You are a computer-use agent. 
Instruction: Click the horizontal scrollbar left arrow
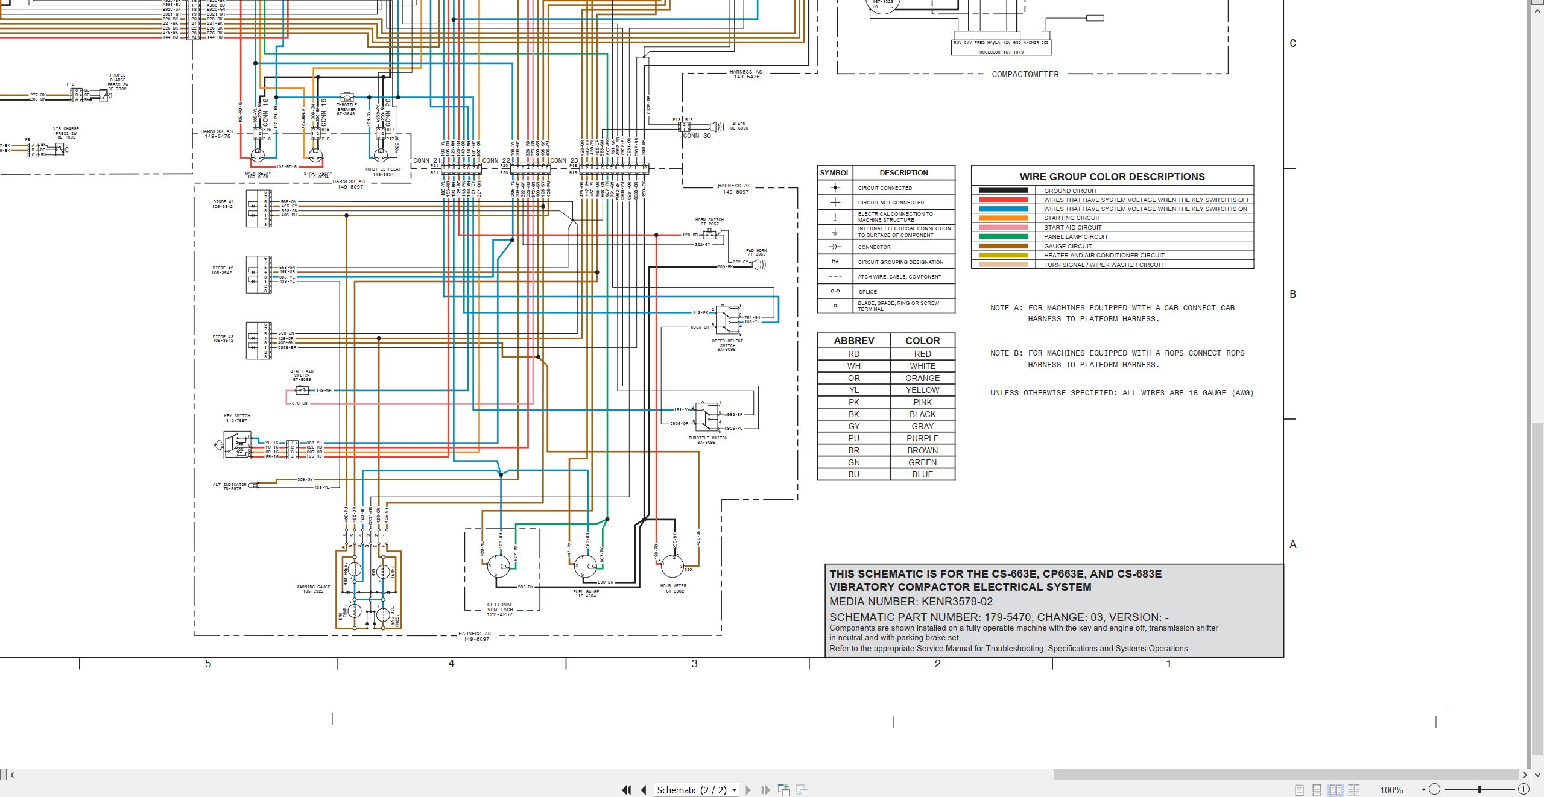13,775
